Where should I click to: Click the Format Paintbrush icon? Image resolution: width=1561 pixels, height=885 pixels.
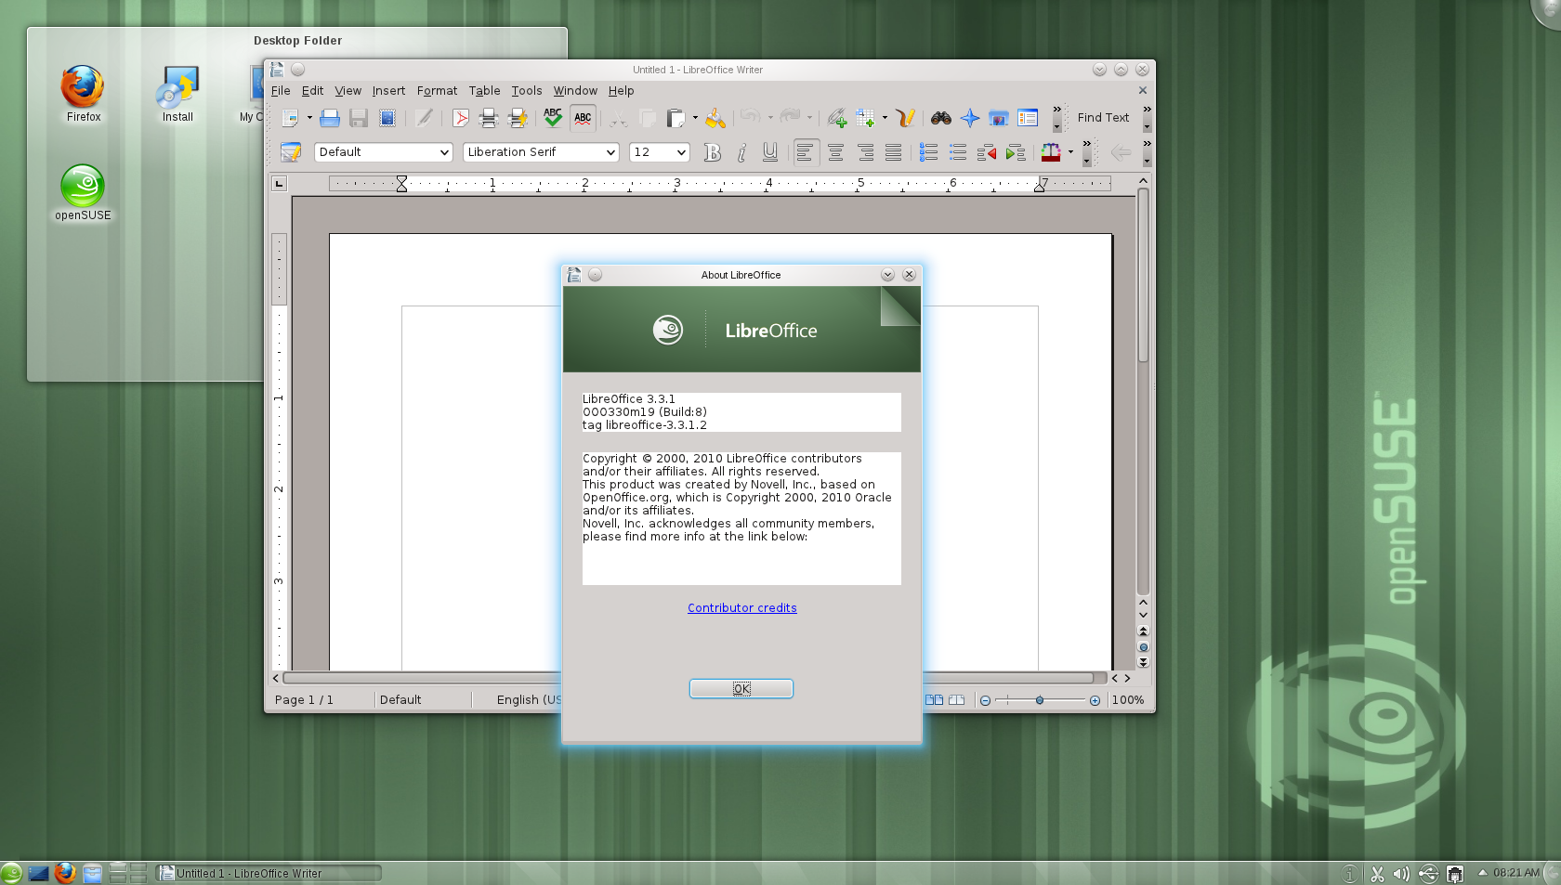tap(715, 118)
